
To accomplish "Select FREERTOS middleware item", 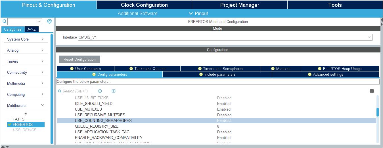I will point(26,124).
